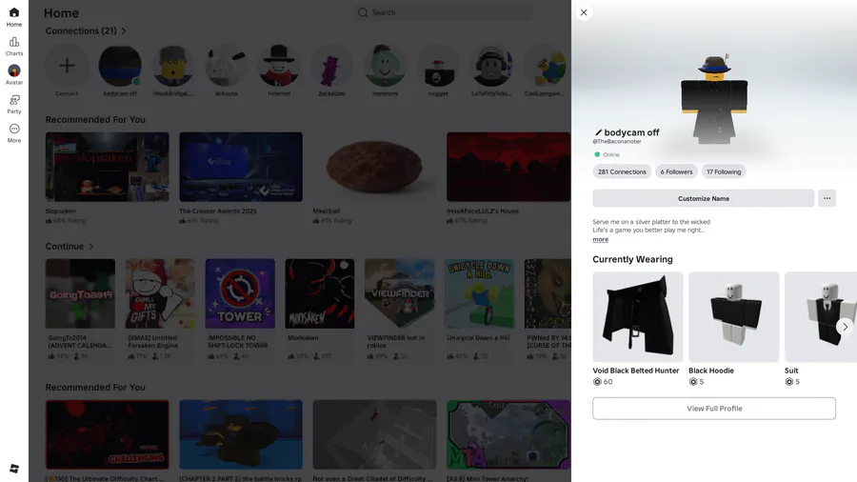Click the Roblox Studio icon at sidebar bottom
The width and height of the screenshot is (857, 482).
click(x=14, y=469)
